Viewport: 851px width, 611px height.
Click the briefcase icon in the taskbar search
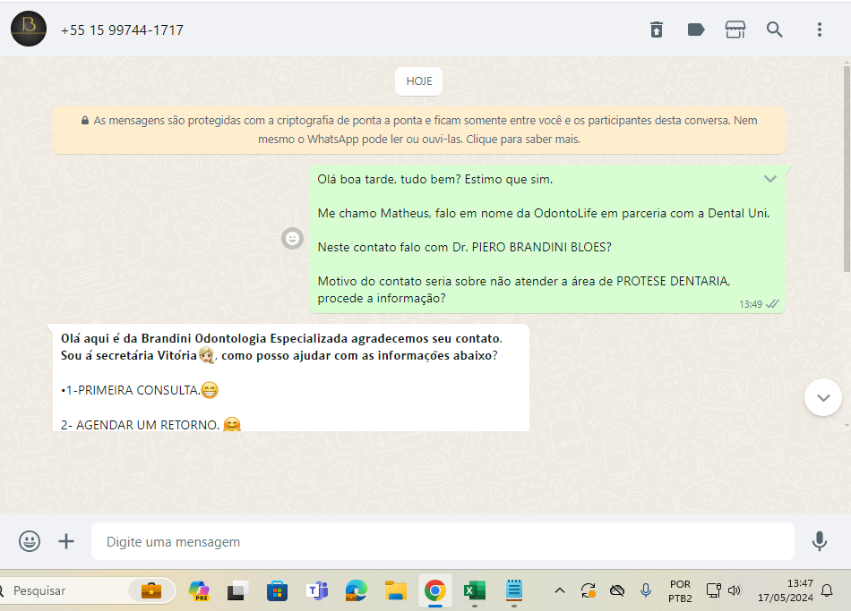151,590
